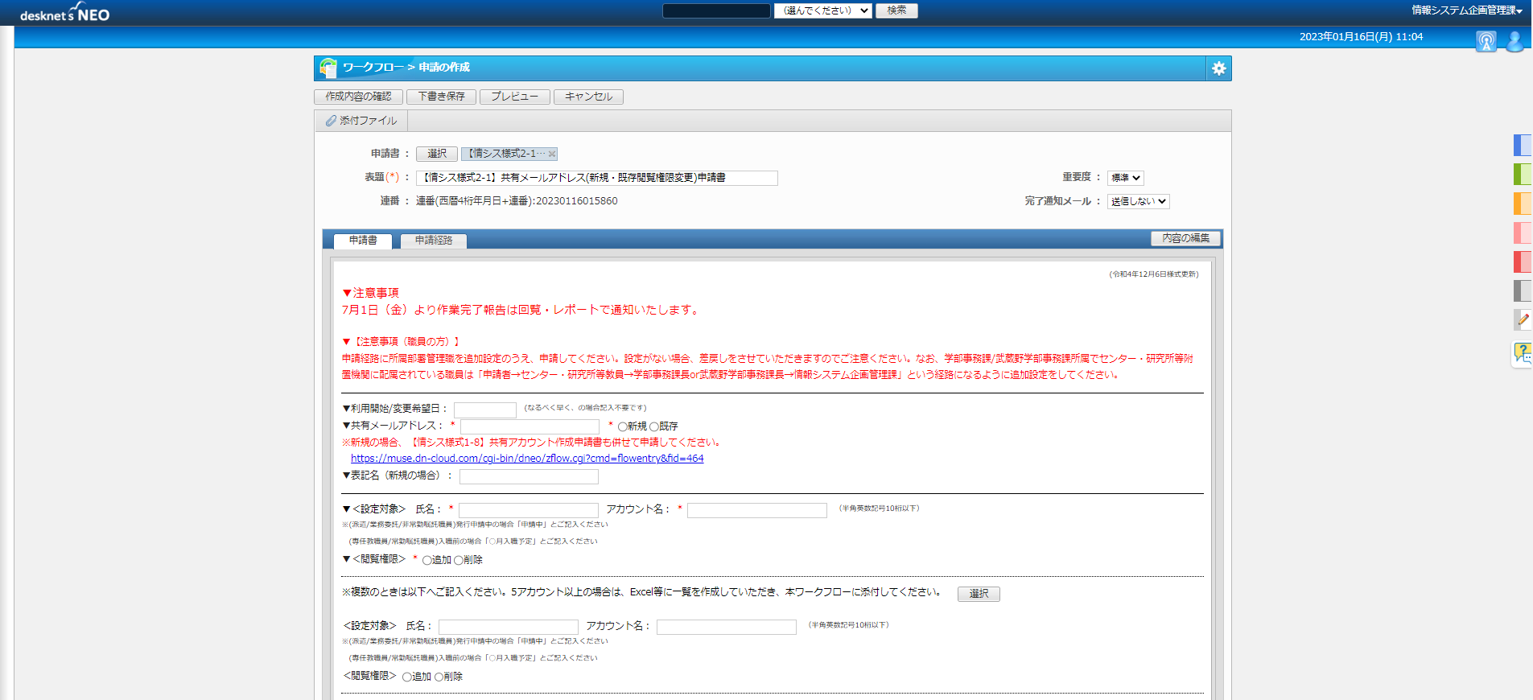Click the red side tab swatch

pyautogui.click(x=1523, y=261)
